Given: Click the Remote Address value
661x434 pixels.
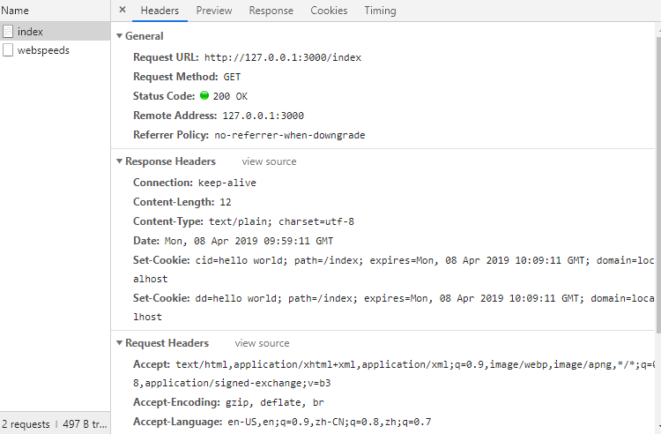Looking at the screenshot, I should click(x=263, y=116).
